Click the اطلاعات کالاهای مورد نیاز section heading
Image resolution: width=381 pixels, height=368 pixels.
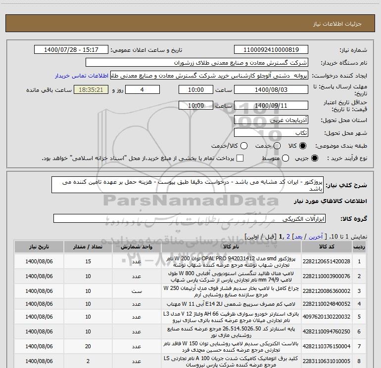[330, 202]
